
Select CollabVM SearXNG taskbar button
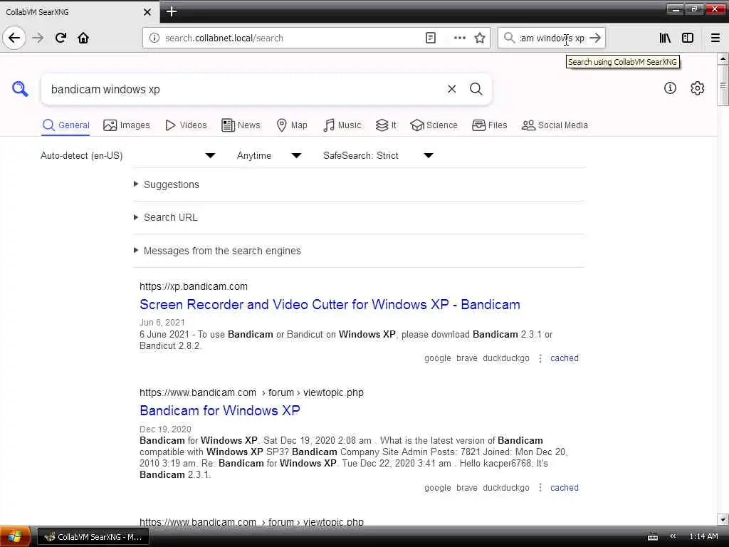93,537
